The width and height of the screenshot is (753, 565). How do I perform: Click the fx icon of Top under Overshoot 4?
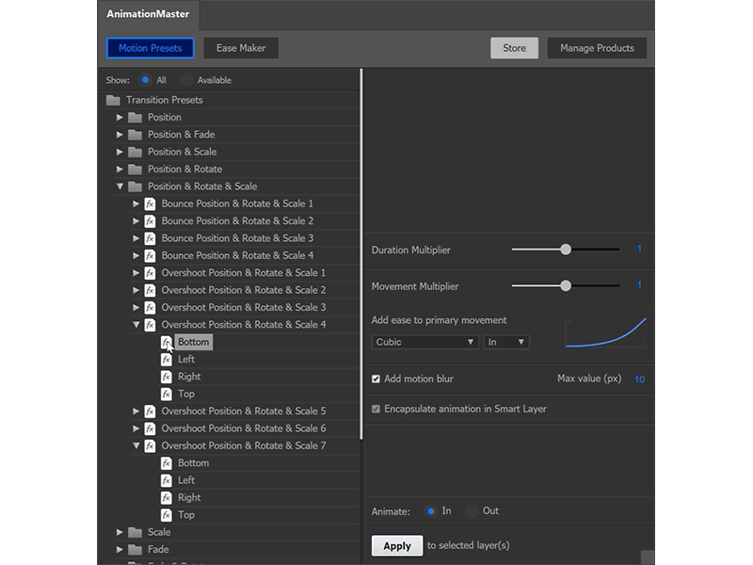click(x=167, y=394)
